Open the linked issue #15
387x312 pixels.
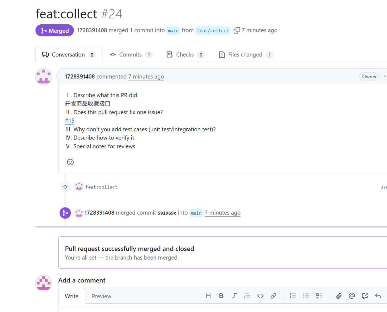[x=70, y=121]
